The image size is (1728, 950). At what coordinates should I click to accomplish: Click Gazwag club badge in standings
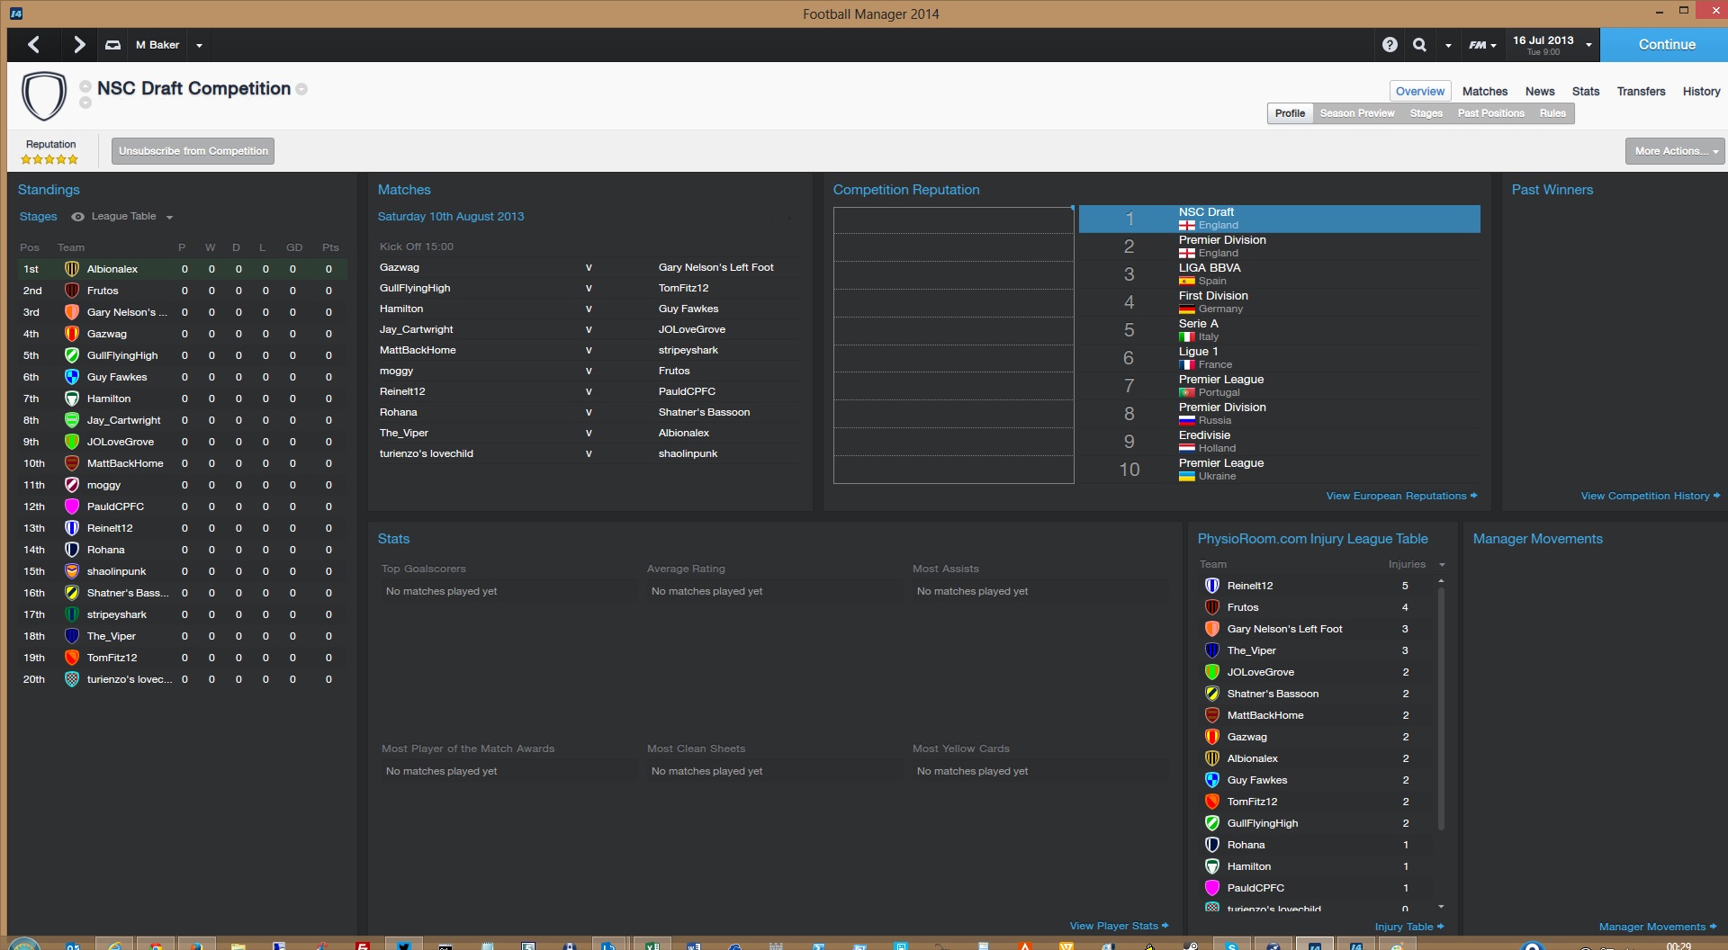point(72,334)
